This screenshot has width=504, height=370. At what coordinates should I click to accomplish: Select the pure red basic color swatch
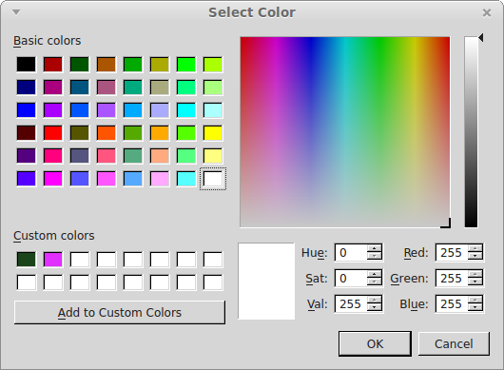[53, 133]
